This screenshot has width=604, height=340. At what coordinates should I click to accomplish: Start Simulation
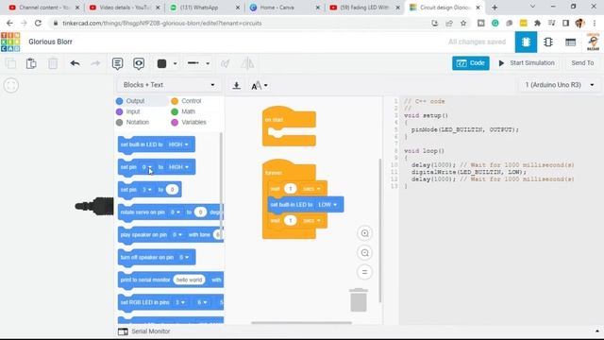pos(527,63)
